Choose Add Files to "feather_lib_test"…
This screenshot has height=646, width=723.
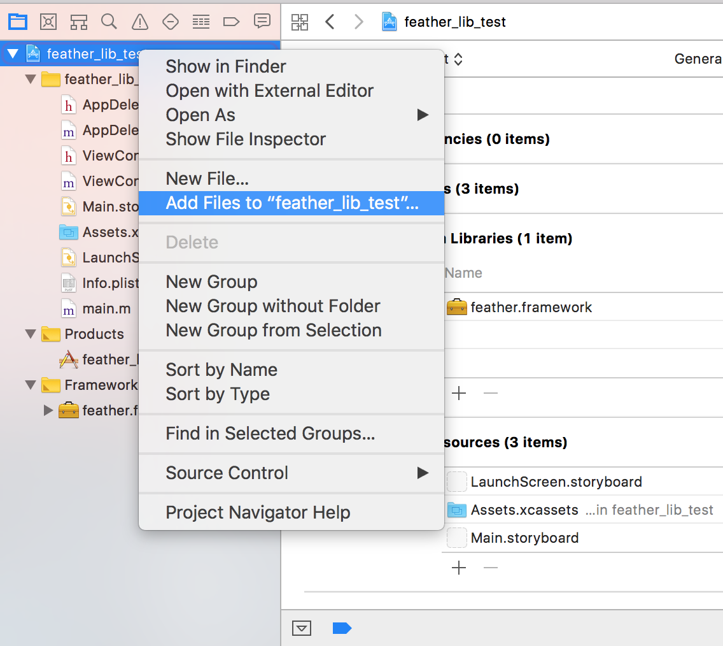click(291, 203)
